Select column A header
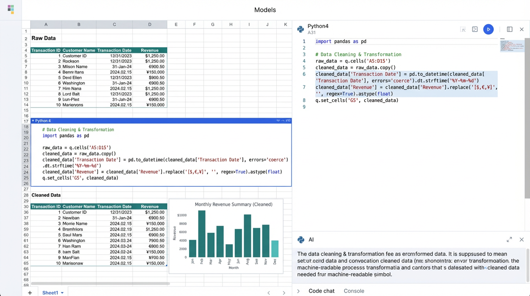The width and height of the screenshot is (530, 296). coord(46,24)
